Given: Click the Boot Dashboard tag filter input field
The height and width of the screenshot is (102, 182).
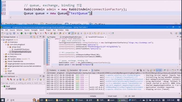Looking at the screenshot, I should (x=23, y=83).
